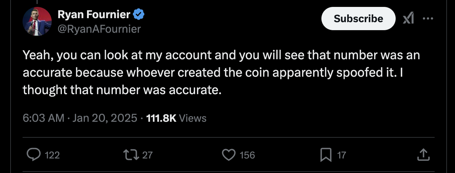Click the post text about the spoofed coin

[x=218, y=73]
